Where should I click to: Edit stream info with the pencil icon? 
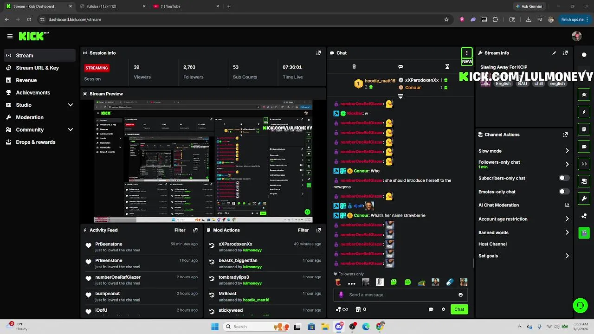click(x=554, y=53)
